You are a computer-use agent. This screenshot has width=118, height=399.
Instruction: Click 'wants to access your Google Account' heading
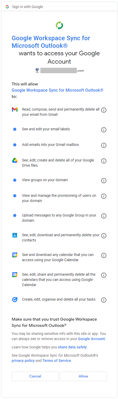point(59,57)
